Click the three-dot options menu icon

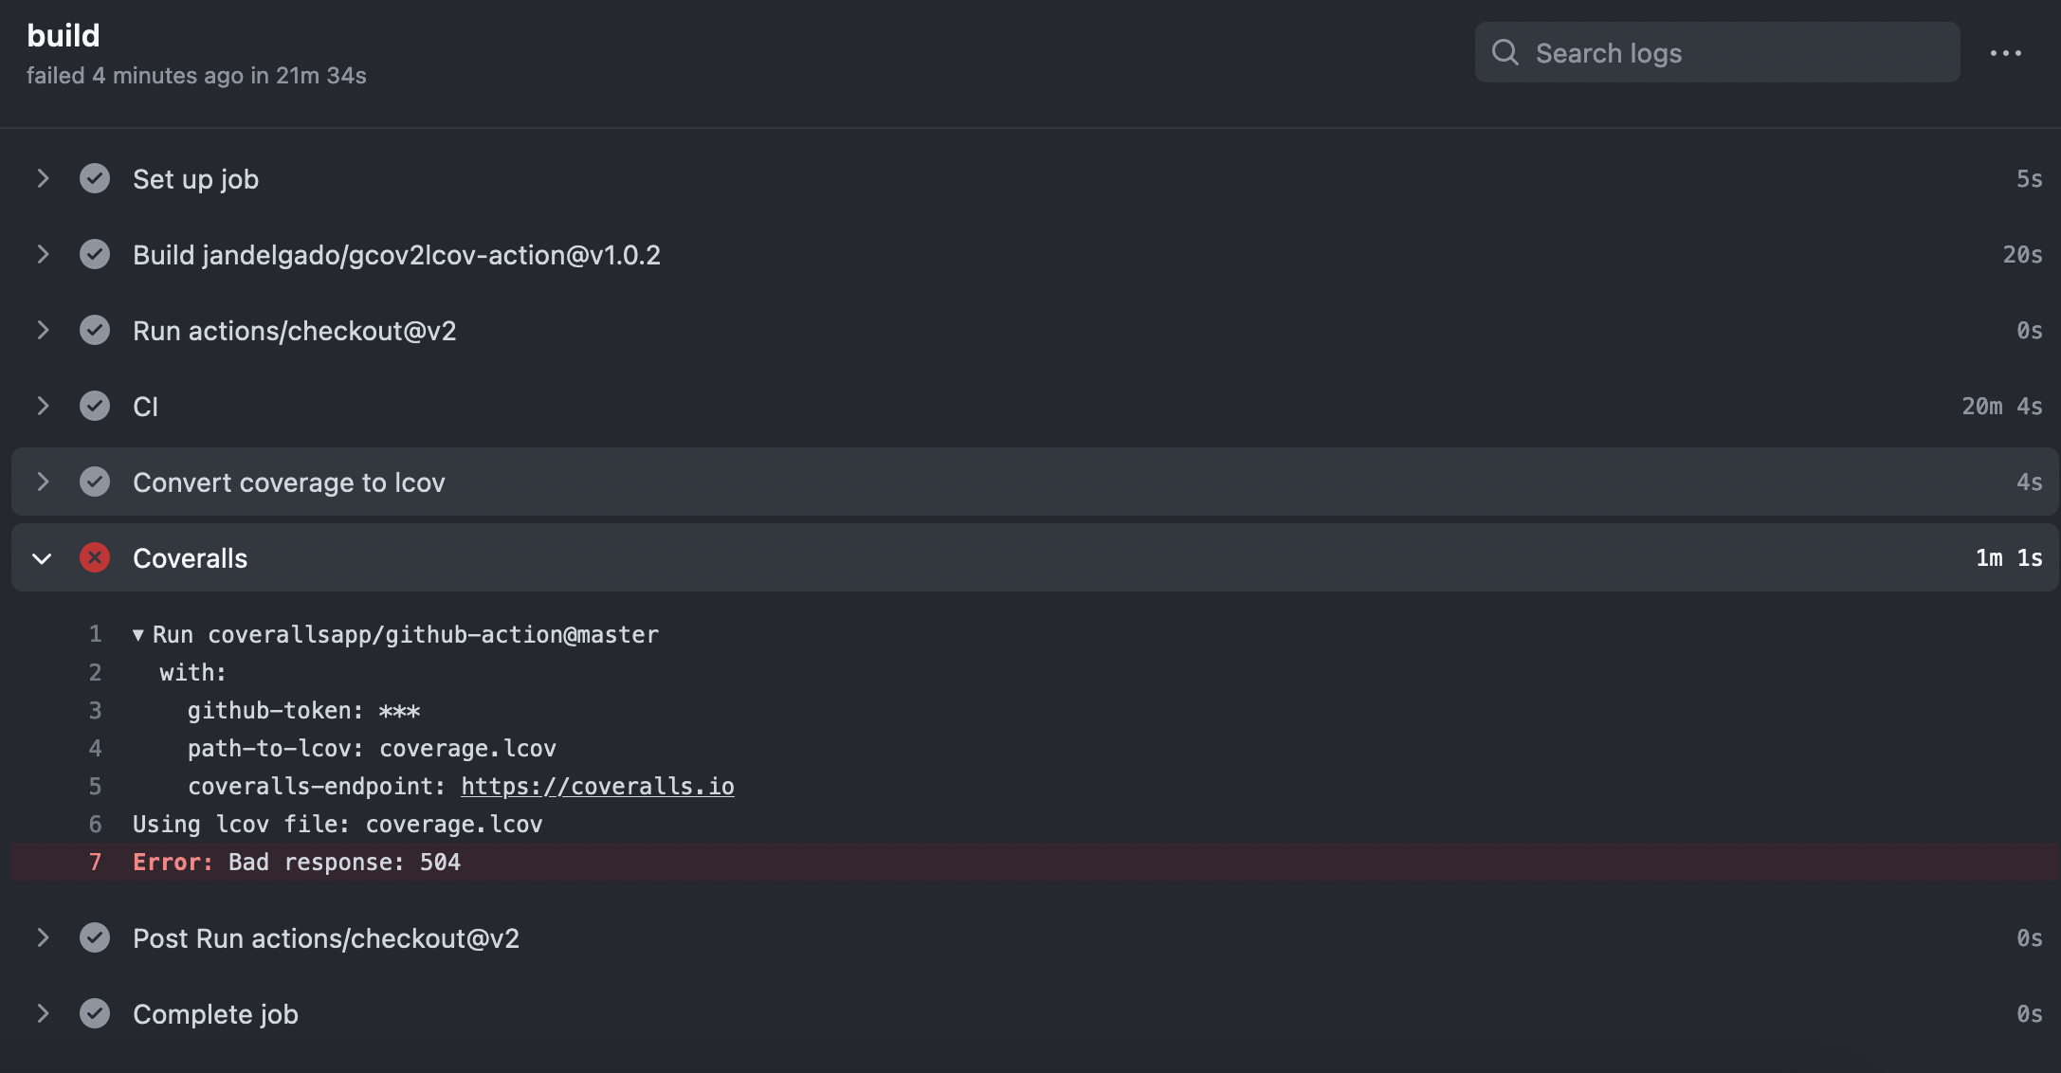click(2005, 53)
